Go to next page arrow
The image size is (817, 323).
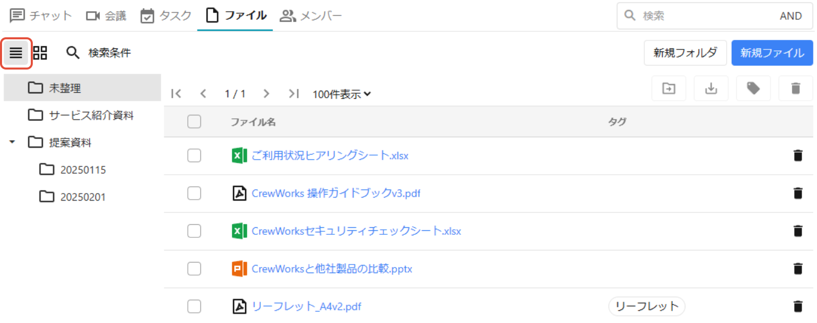coord(266,94)
